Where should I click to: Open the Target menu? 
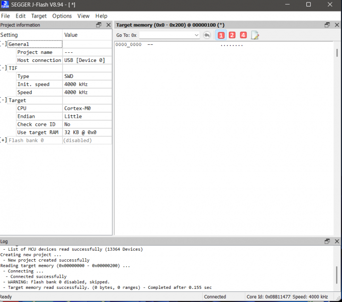[x=39, y=16]
